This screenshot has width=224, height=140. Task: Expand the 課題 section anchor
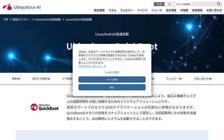tap(16, 78)
